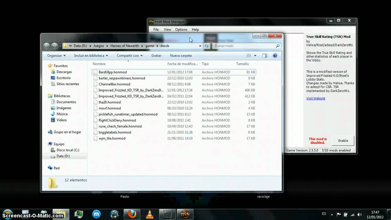This screenshot has width=391, height=220.
Task: Select picklefish_runetimer_updated.honmod file
Action: pos(174,114)
